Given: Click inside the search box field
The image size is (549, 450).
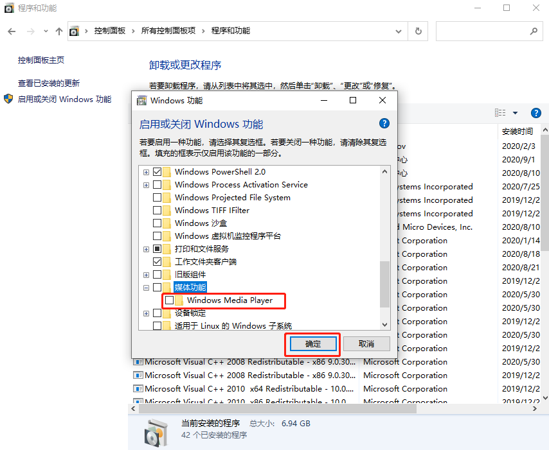Looking at the screenshot, I should tap(489, 31).
